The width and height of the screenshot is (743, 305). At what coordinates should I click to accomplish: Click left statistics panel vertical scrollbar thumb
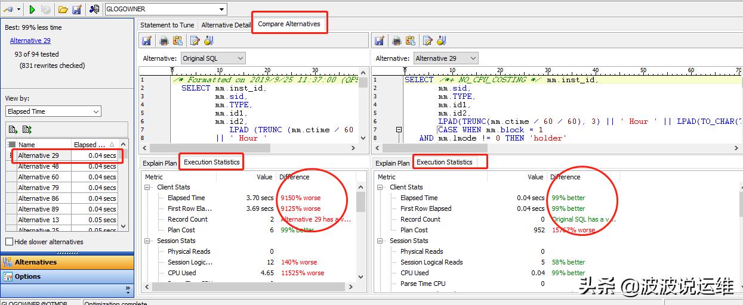point(360,202)
